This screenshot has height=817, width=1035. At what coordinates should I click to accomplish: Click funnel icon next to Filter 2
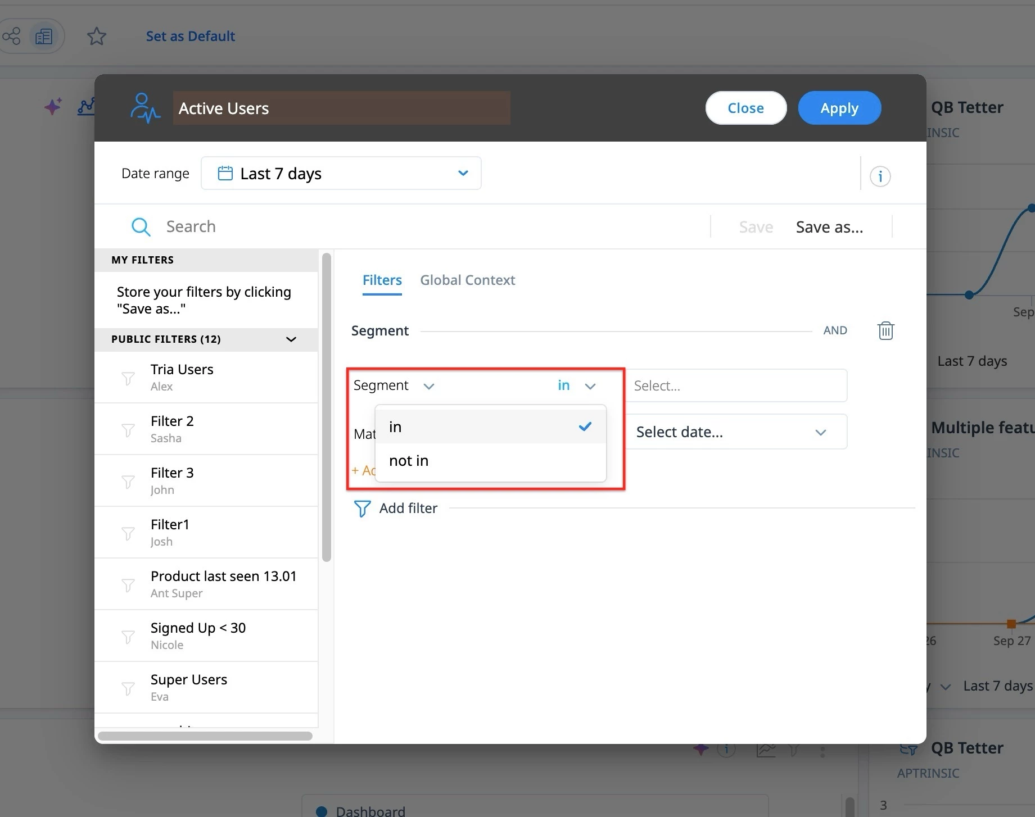[128, 430]
